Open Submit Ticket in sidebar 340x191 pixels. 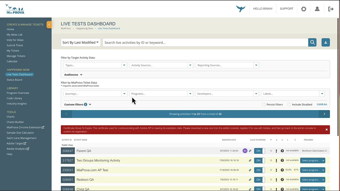pos(15,45)
